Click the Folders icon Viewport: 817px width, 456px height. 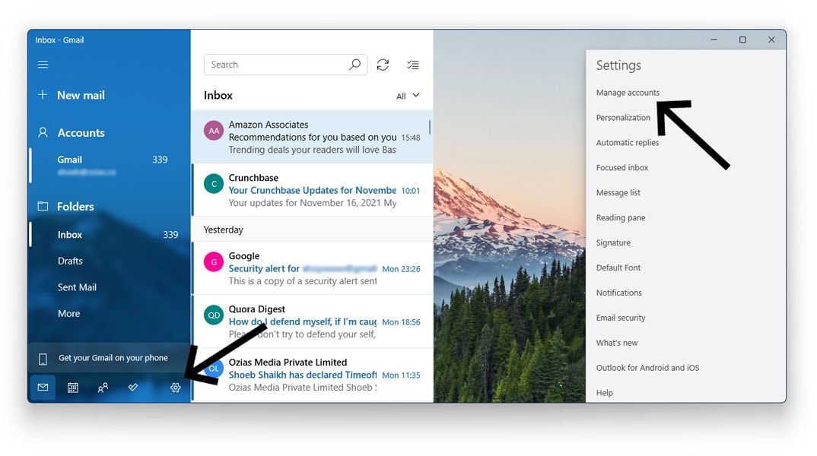43,206
